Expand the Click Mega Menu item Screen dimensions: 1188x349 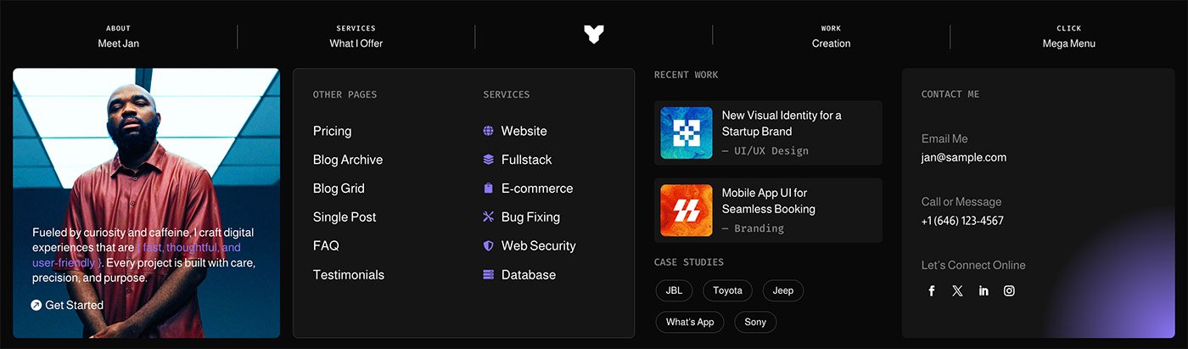point(1068,37)
